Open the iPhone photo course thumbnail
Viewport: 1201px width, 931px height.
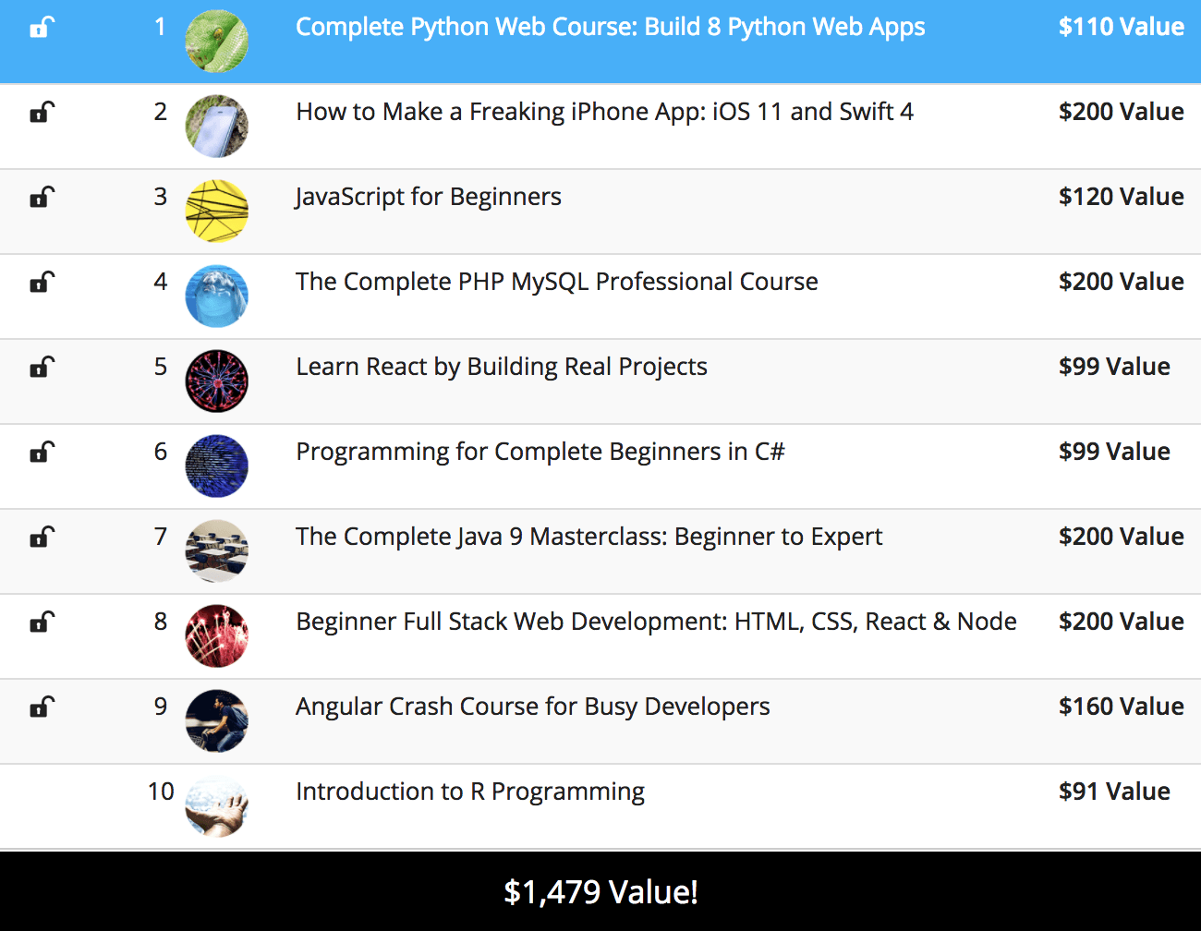click(x=217, y=127)
